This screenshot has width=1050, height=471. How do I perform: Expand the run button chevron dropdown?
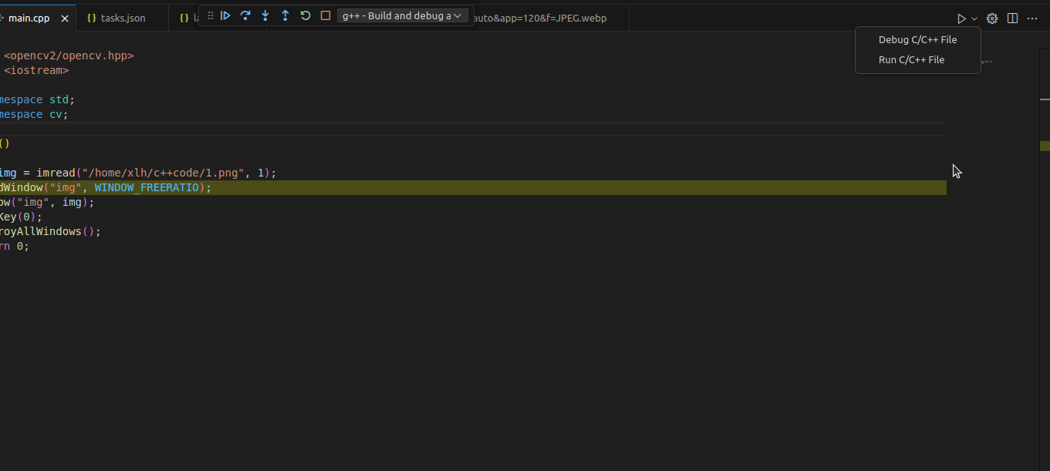[x=973, y=18]
